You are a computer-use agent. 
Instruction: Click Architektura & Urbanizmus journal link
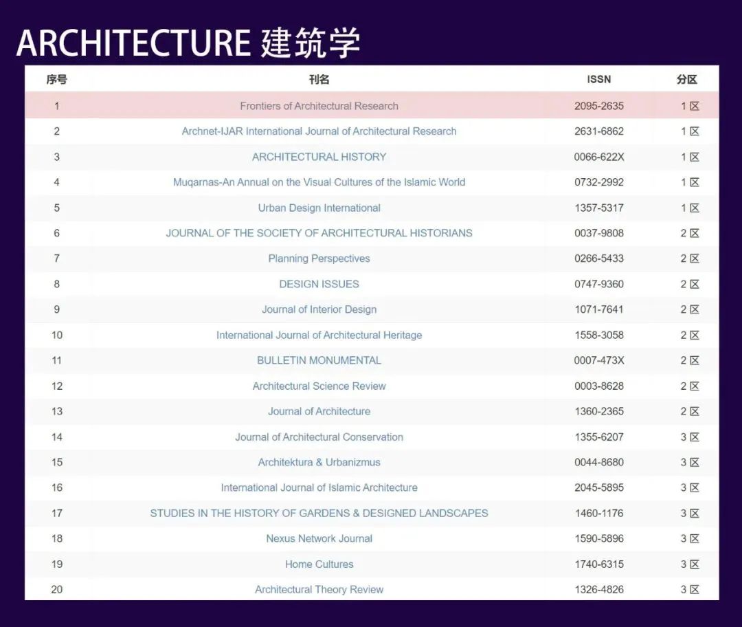pyautogui.click(x=319, y=462)
